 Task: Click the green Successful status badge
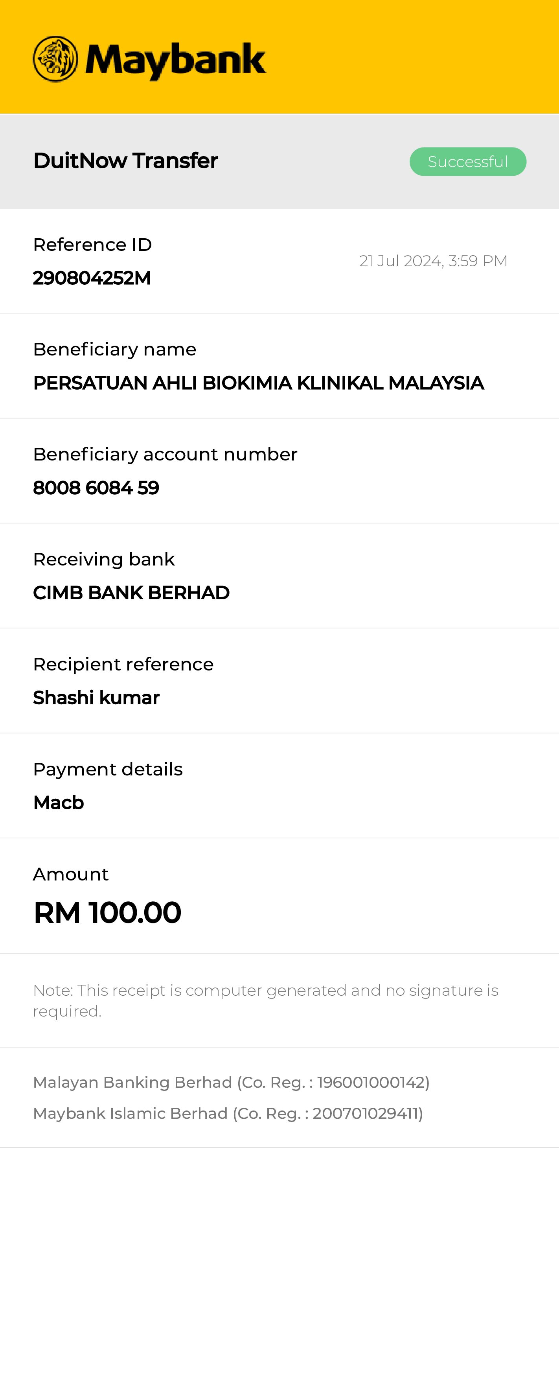tap(467, 162)
